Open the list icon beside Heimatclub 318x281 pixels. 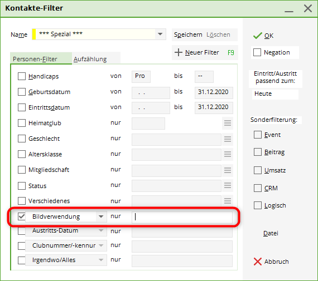point(228,123)
